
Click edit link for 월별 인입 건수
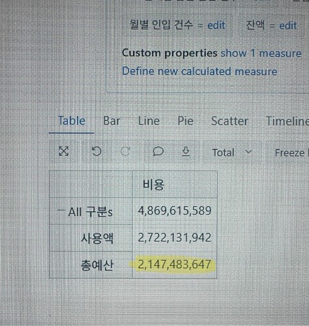coord(216,25)
